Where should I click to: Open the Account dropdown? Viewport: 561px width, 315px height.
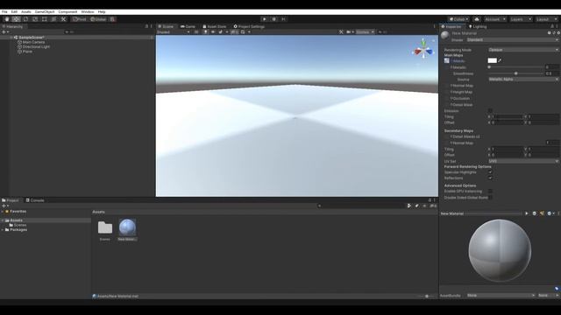pyautogui.click(x=495, y=19)
